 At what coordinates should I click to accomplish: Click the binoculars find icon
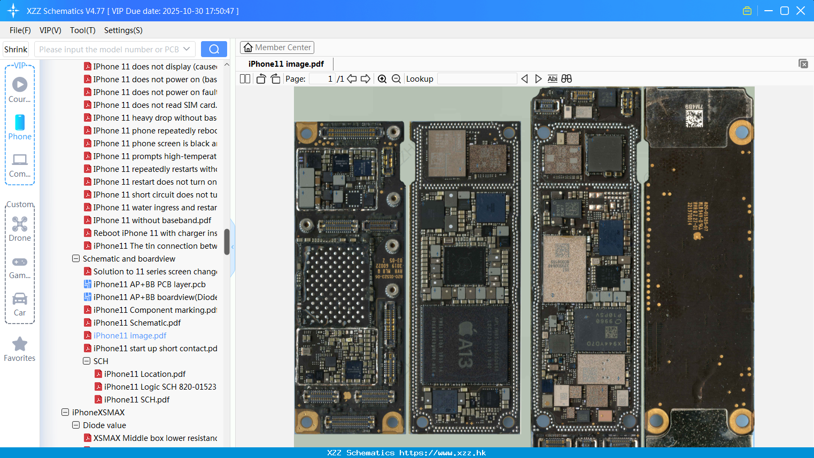pyautogui.click(x=567, y=79)
